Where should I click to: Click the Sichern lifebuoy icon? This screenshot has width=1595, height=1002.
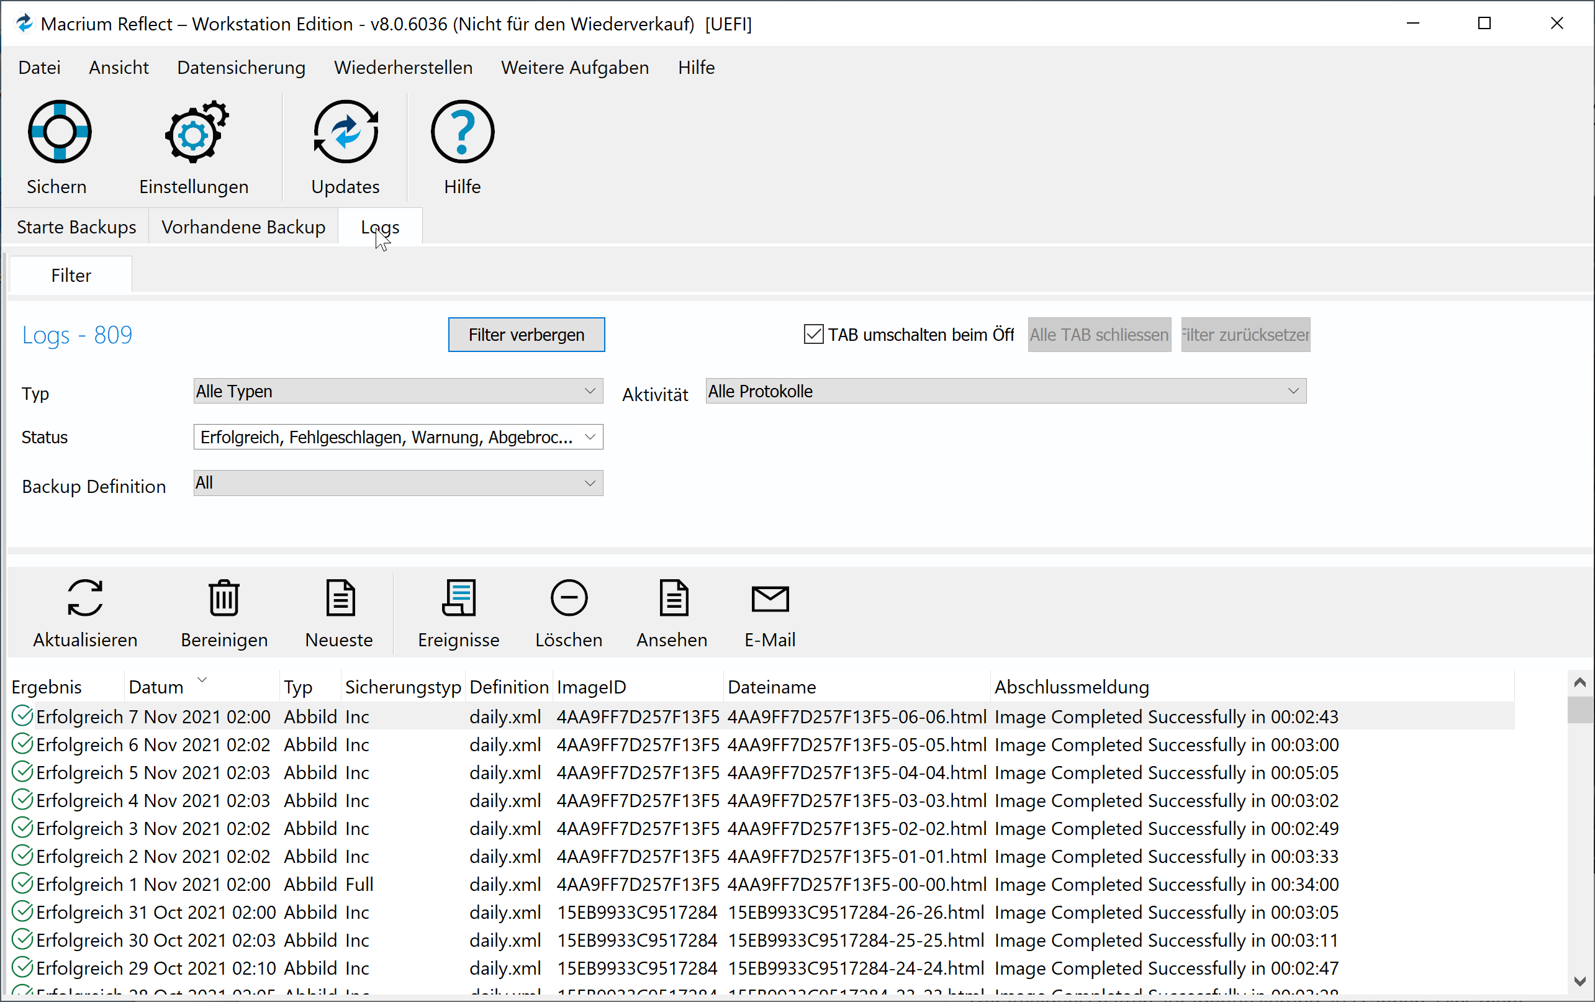(x=59, y=132)
